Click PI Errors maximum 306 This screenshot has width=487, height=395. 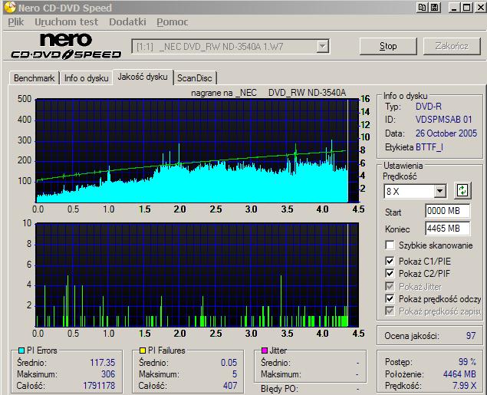[108, 374]
